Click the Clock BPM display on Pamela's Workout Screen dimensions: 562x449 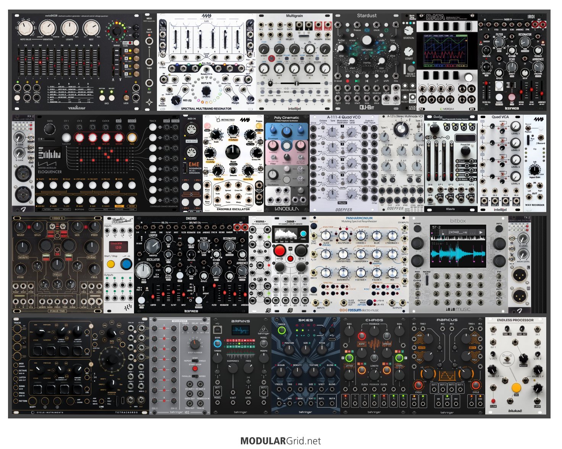[119, 246]
